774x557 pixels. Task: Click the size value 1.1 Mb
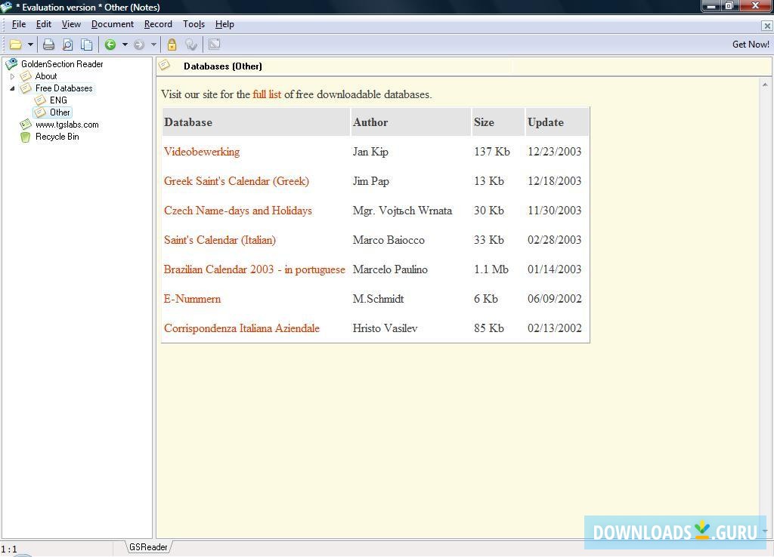point(491,269)
